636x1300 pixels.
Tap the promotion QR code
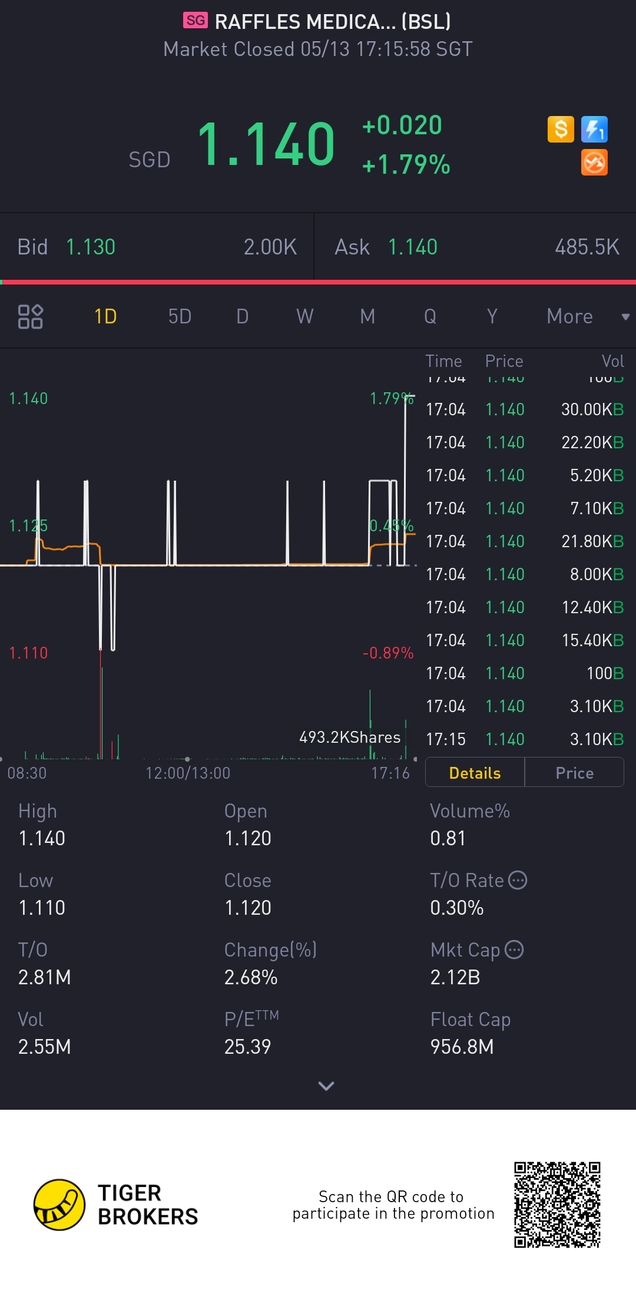coord(557,1205)
